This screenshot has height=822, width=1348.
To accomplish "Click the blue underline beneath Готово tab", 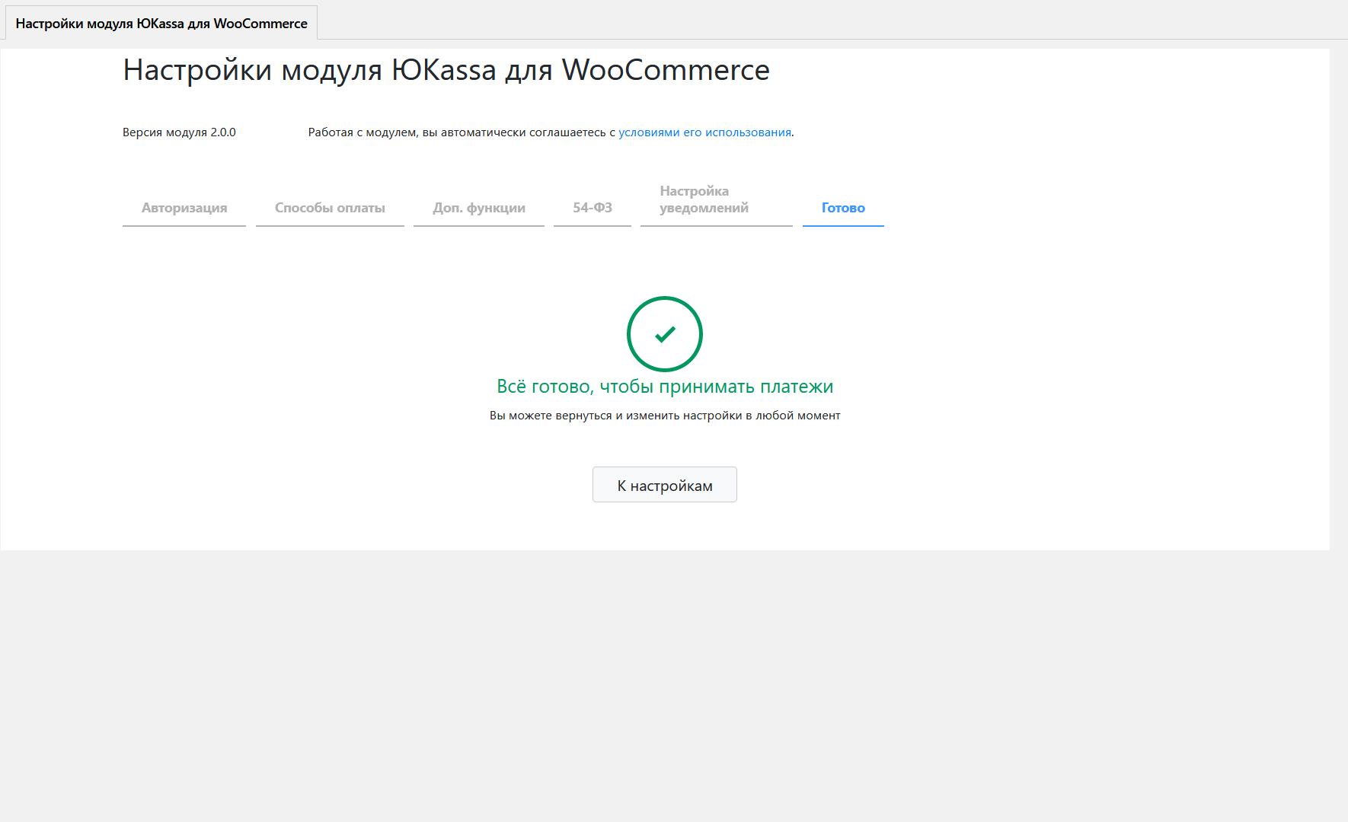I will [x=843, y=226].
